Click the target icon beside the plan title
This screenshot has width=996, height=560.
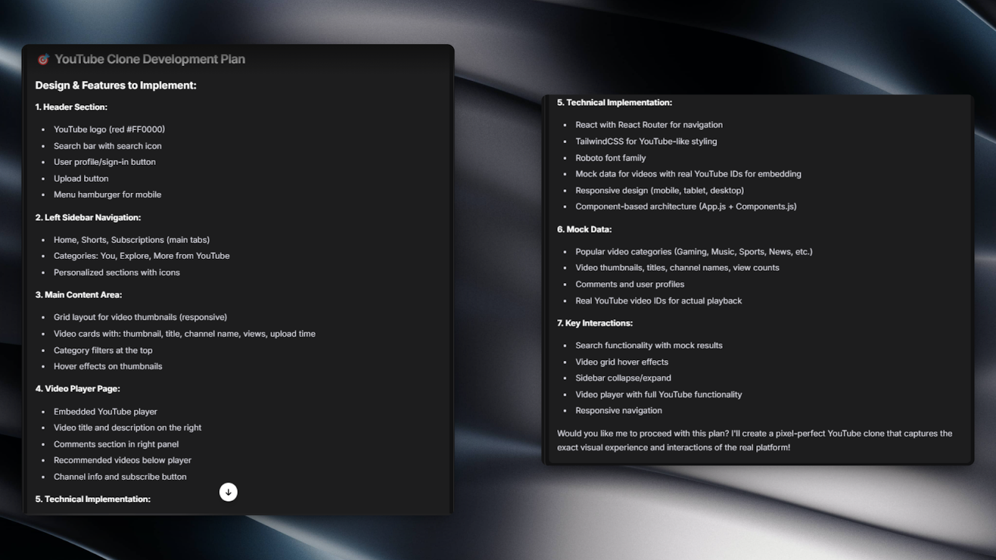[x=43, y=59]
